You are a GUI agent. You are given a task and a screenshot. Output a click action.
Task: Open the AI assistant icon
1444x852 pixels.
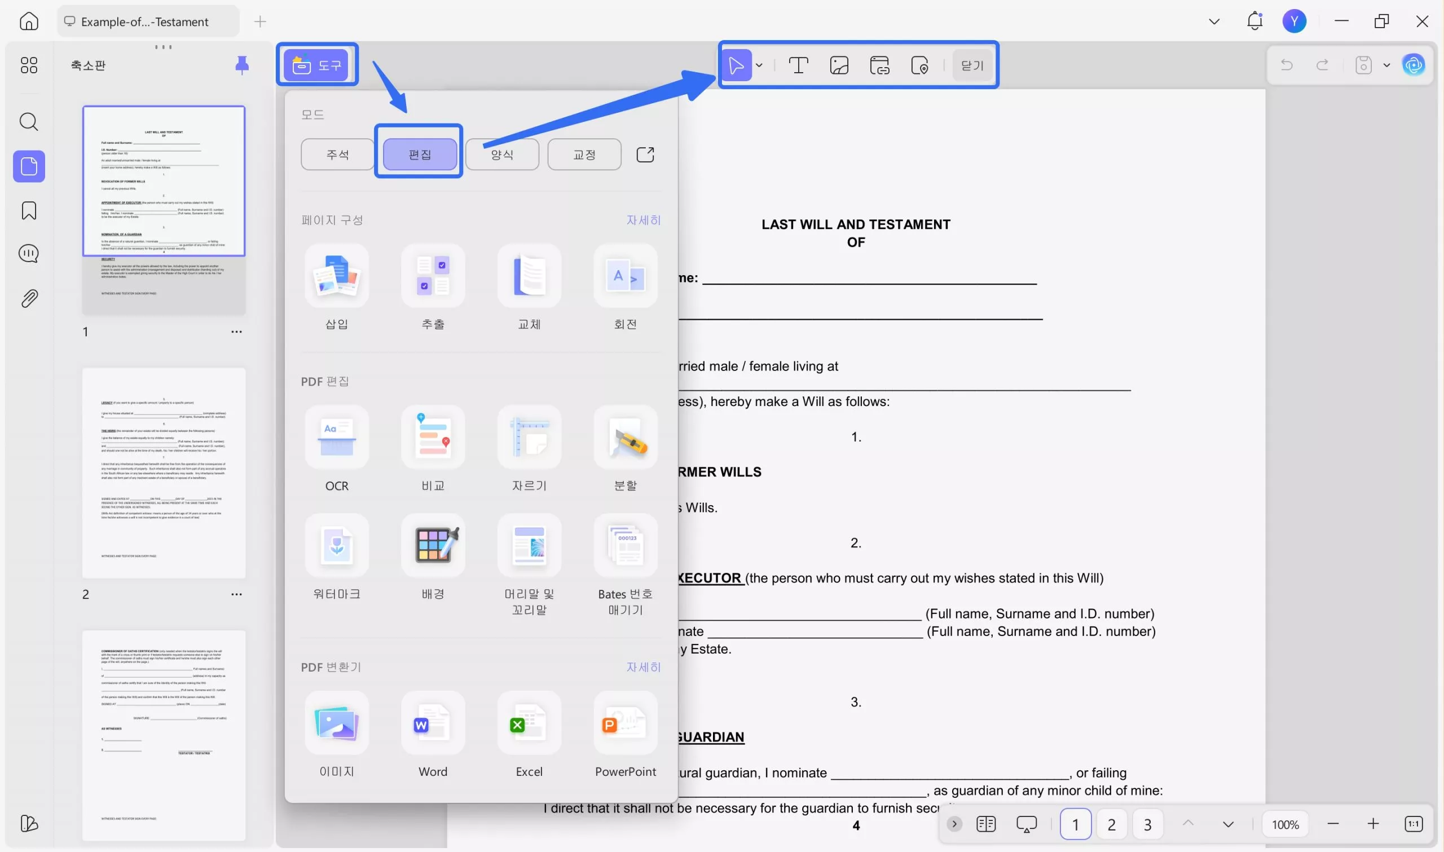[1413, 65]
